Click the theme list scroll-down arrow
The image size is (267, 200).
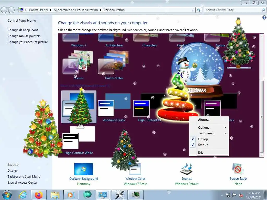pos(262,155)
